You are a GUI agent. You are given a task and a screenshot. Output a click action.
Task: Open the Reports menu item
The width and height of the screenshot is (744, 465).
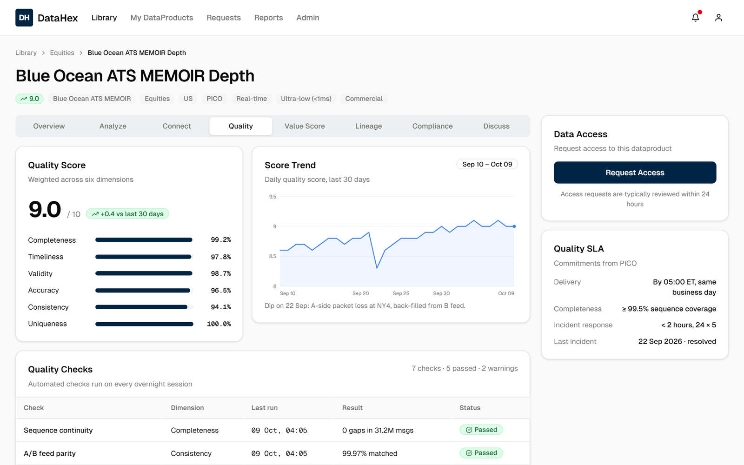pos(268,18)
